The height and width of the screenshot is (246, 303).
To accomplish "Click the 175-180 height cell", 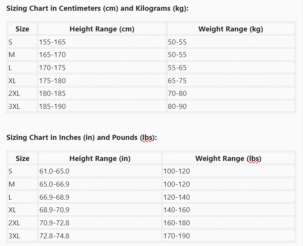I will pyautogui.click(x=52, y=81).
